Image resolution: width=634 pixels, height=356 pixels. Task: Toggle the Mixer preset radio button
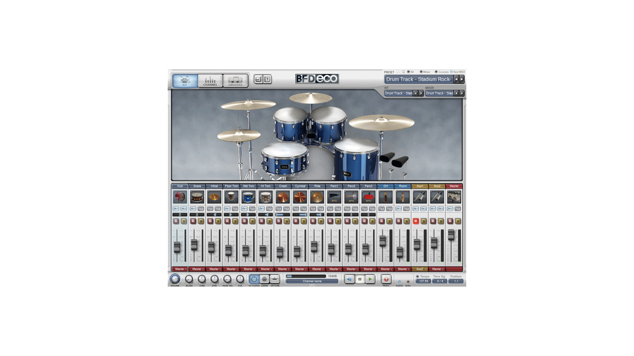(421, 72)
